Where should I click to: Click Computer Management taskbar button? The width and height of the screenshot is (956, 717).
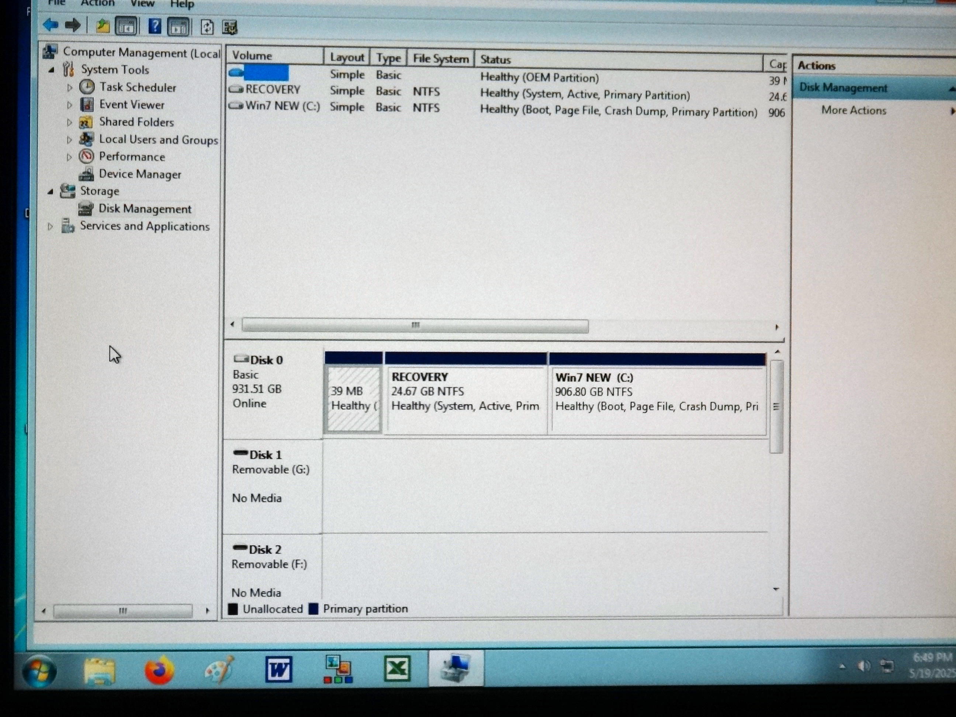coord(456,668)
